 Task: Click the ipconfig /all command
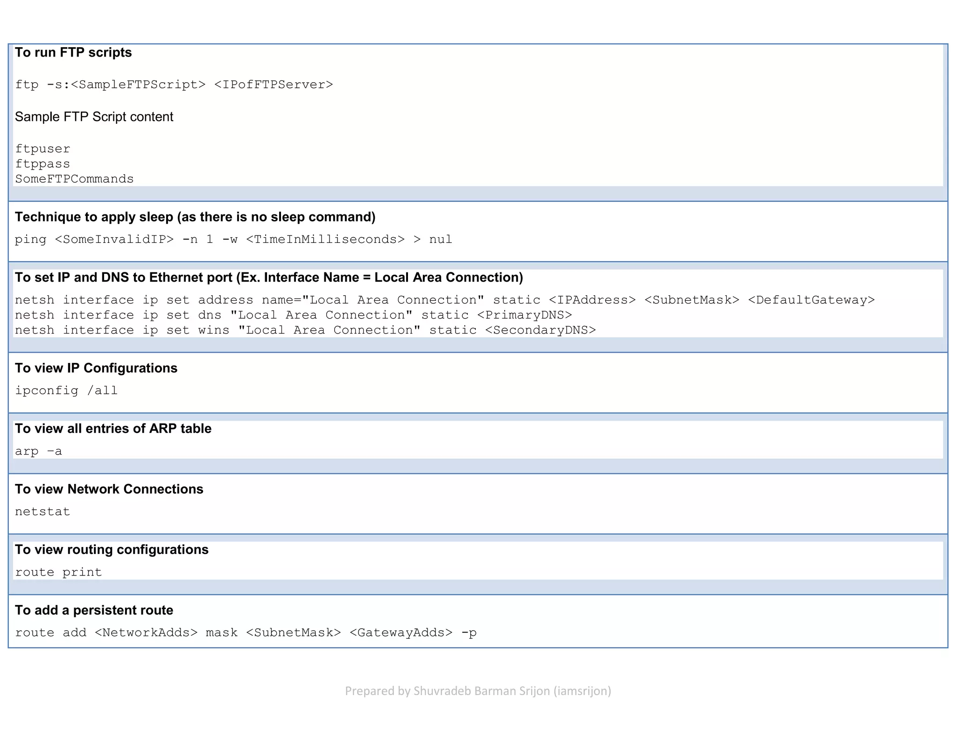click(x=66, y=391)
